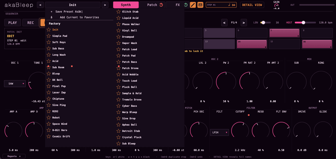This screenshot has width=336, height=159.
Task: Switch to the Synth tab
Action: coord(126,5)
